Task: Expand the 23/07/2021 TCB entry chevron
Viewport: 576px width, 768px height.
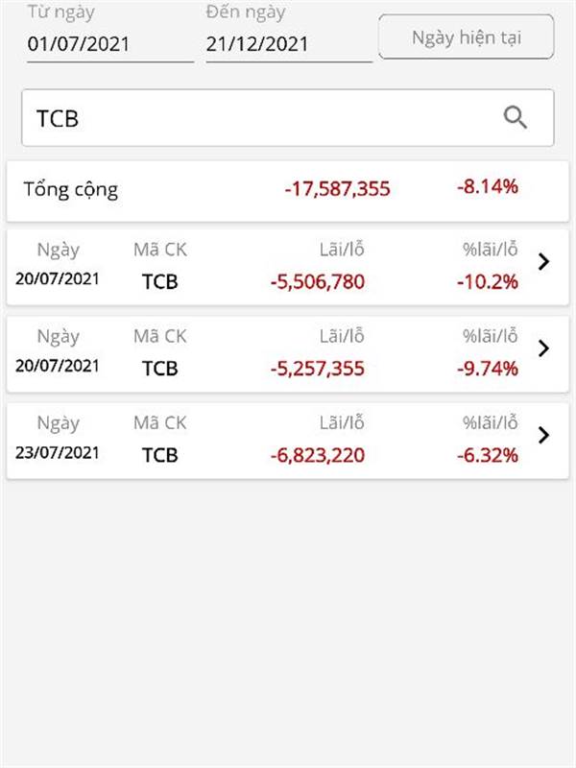Action: [x=543, y=435]
